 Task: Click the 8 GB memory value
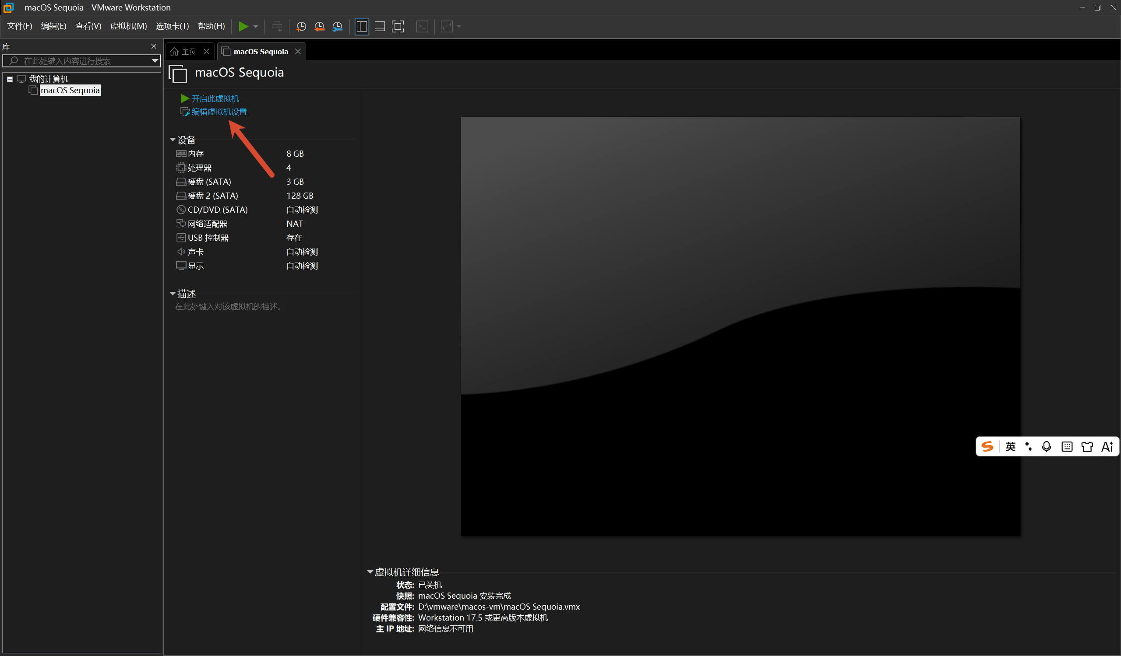pos(296,154)
